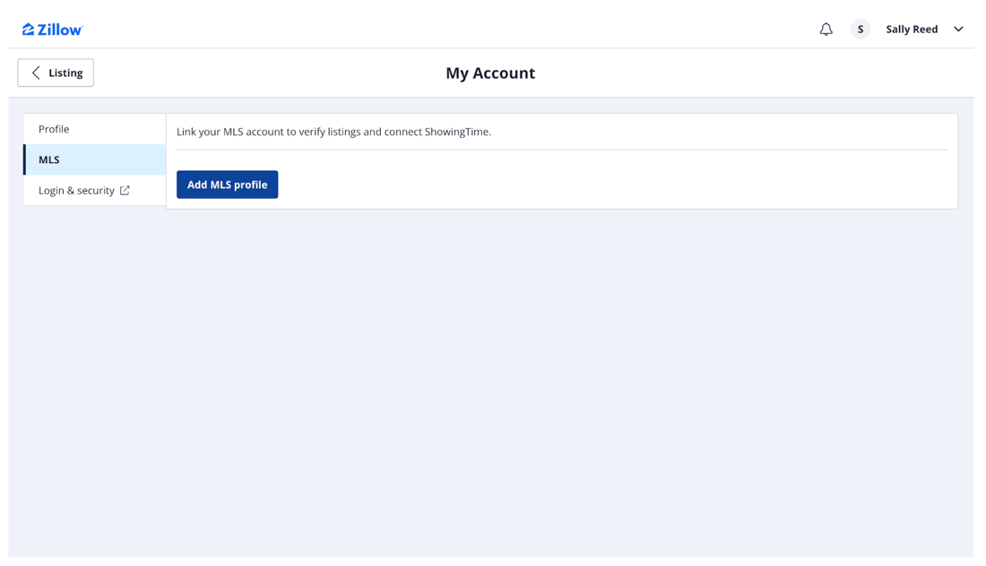
Task: Click the Zillow house logo icon
Action: (28, 30)
